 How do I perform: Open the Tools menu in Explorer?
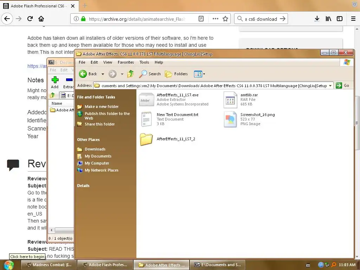[x=144, y=62]
